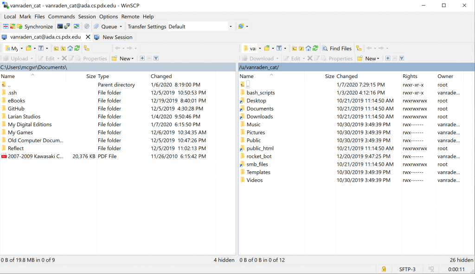Go to local home directory icon
The image size is (475, 274).
(x=70, y=48)
